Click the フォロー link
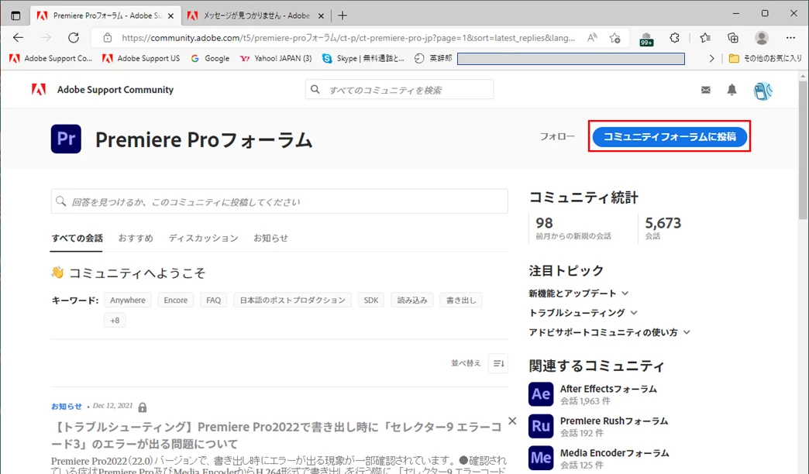Image resolution: width=809 pixels, height=474 pixels. tap(557, 136)
